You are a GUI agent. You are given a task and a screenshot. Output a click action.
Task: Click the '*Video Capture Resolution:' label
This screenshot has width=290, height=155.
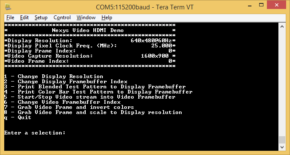pos(48,56)
